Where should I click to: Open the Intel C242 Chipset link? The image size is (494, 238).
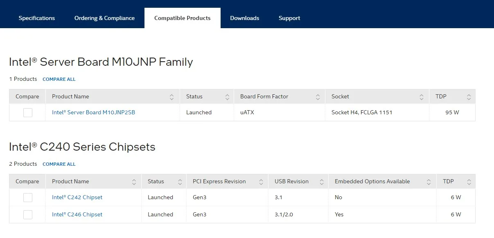point(77,197)
